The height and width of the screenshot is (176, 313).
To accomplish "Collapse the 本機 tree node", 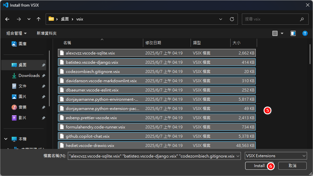I will point(6,139).
